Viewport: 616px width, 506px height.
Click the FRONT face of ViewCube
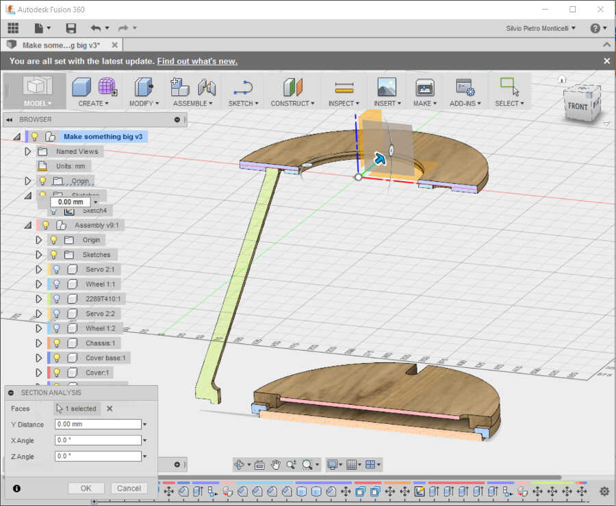pyautogui.click(x=577, y=107)
